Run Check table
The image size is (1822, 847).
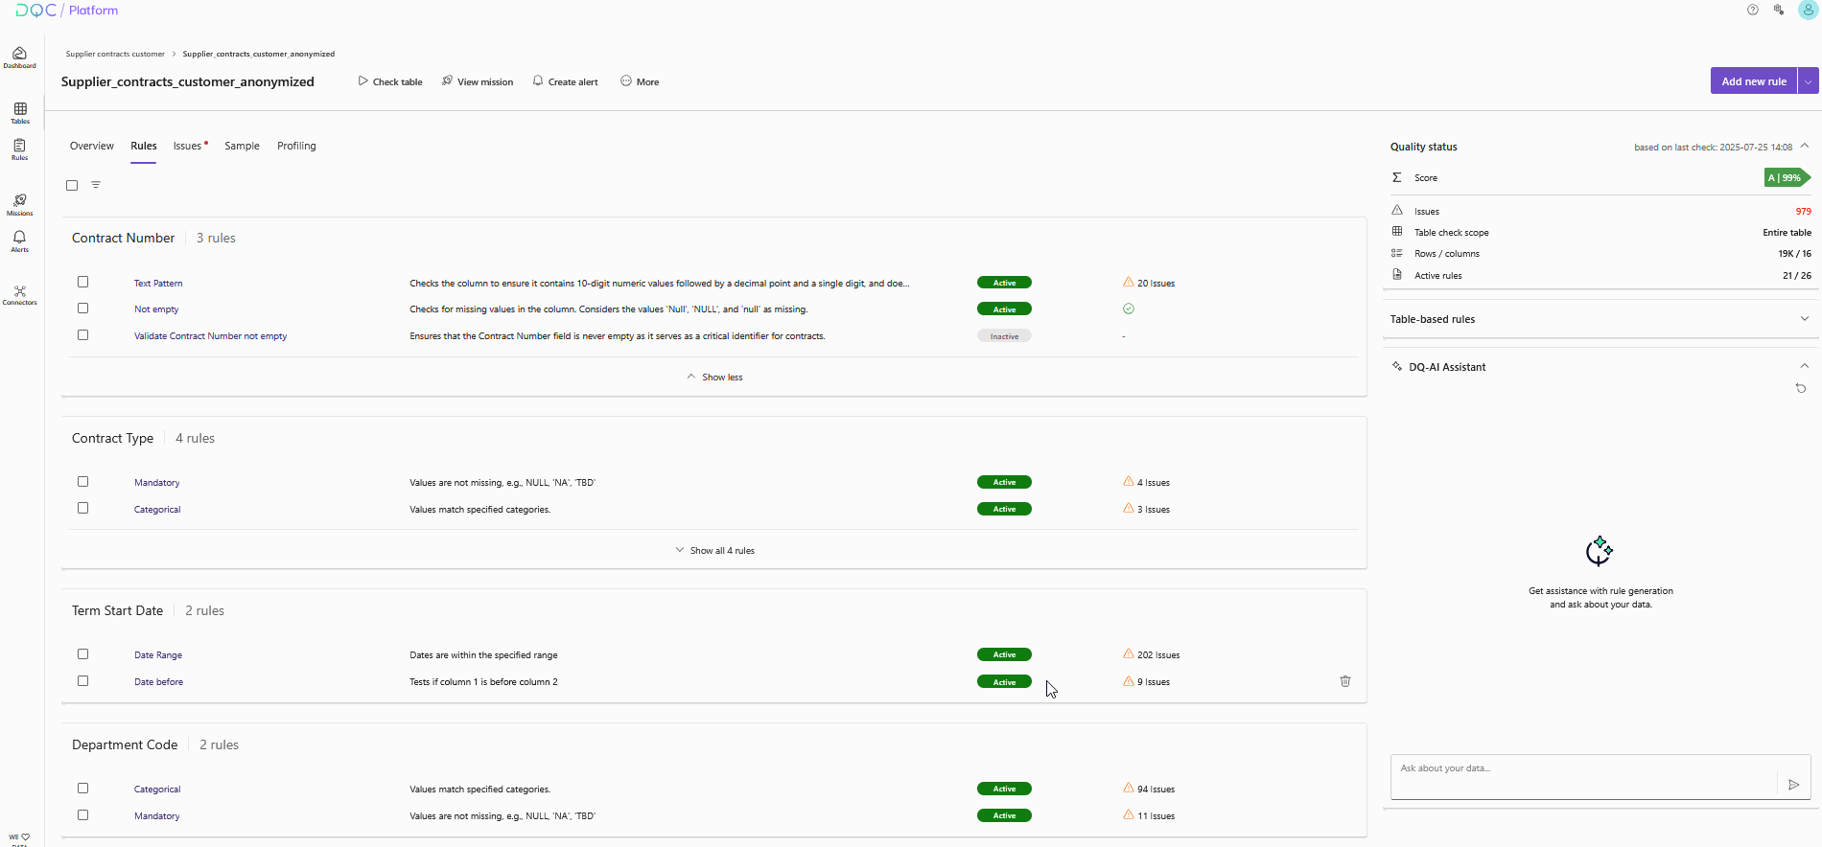pyautogui.click(x=390, y=82)
